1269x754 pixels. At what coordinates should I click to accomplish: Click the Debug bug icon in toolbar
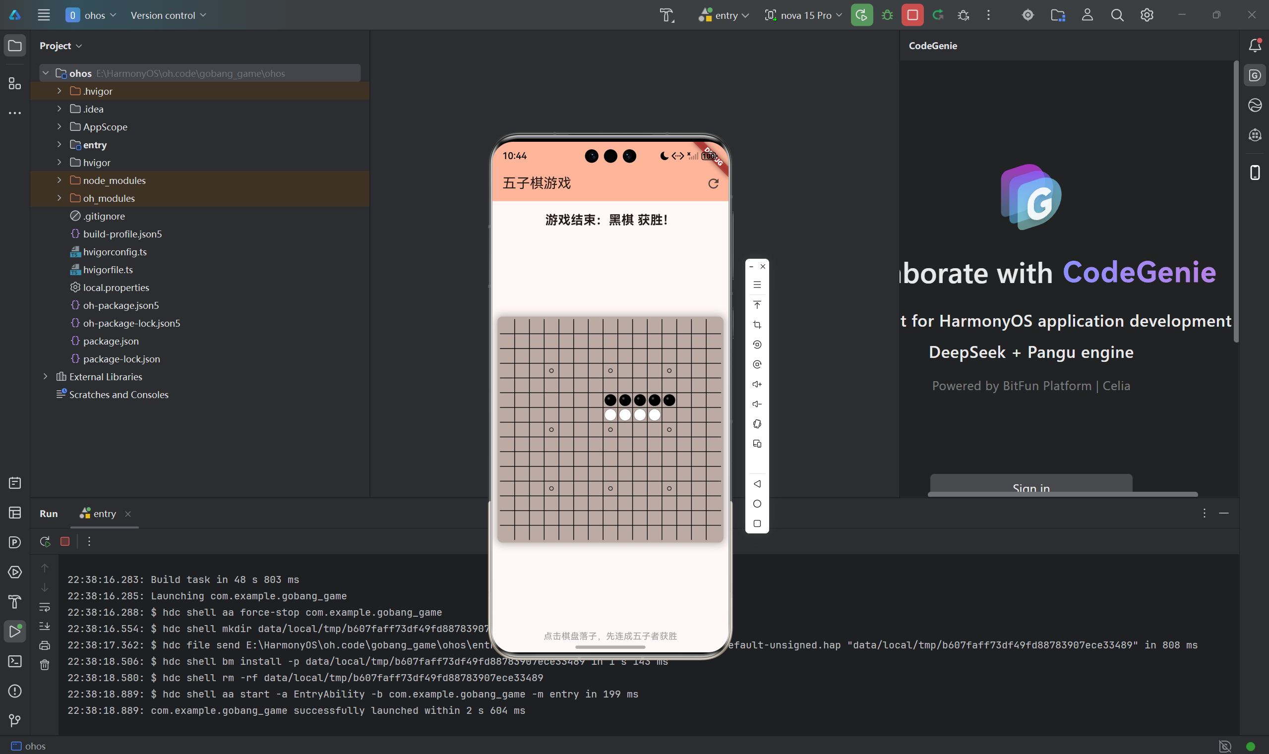coord(887,15)
